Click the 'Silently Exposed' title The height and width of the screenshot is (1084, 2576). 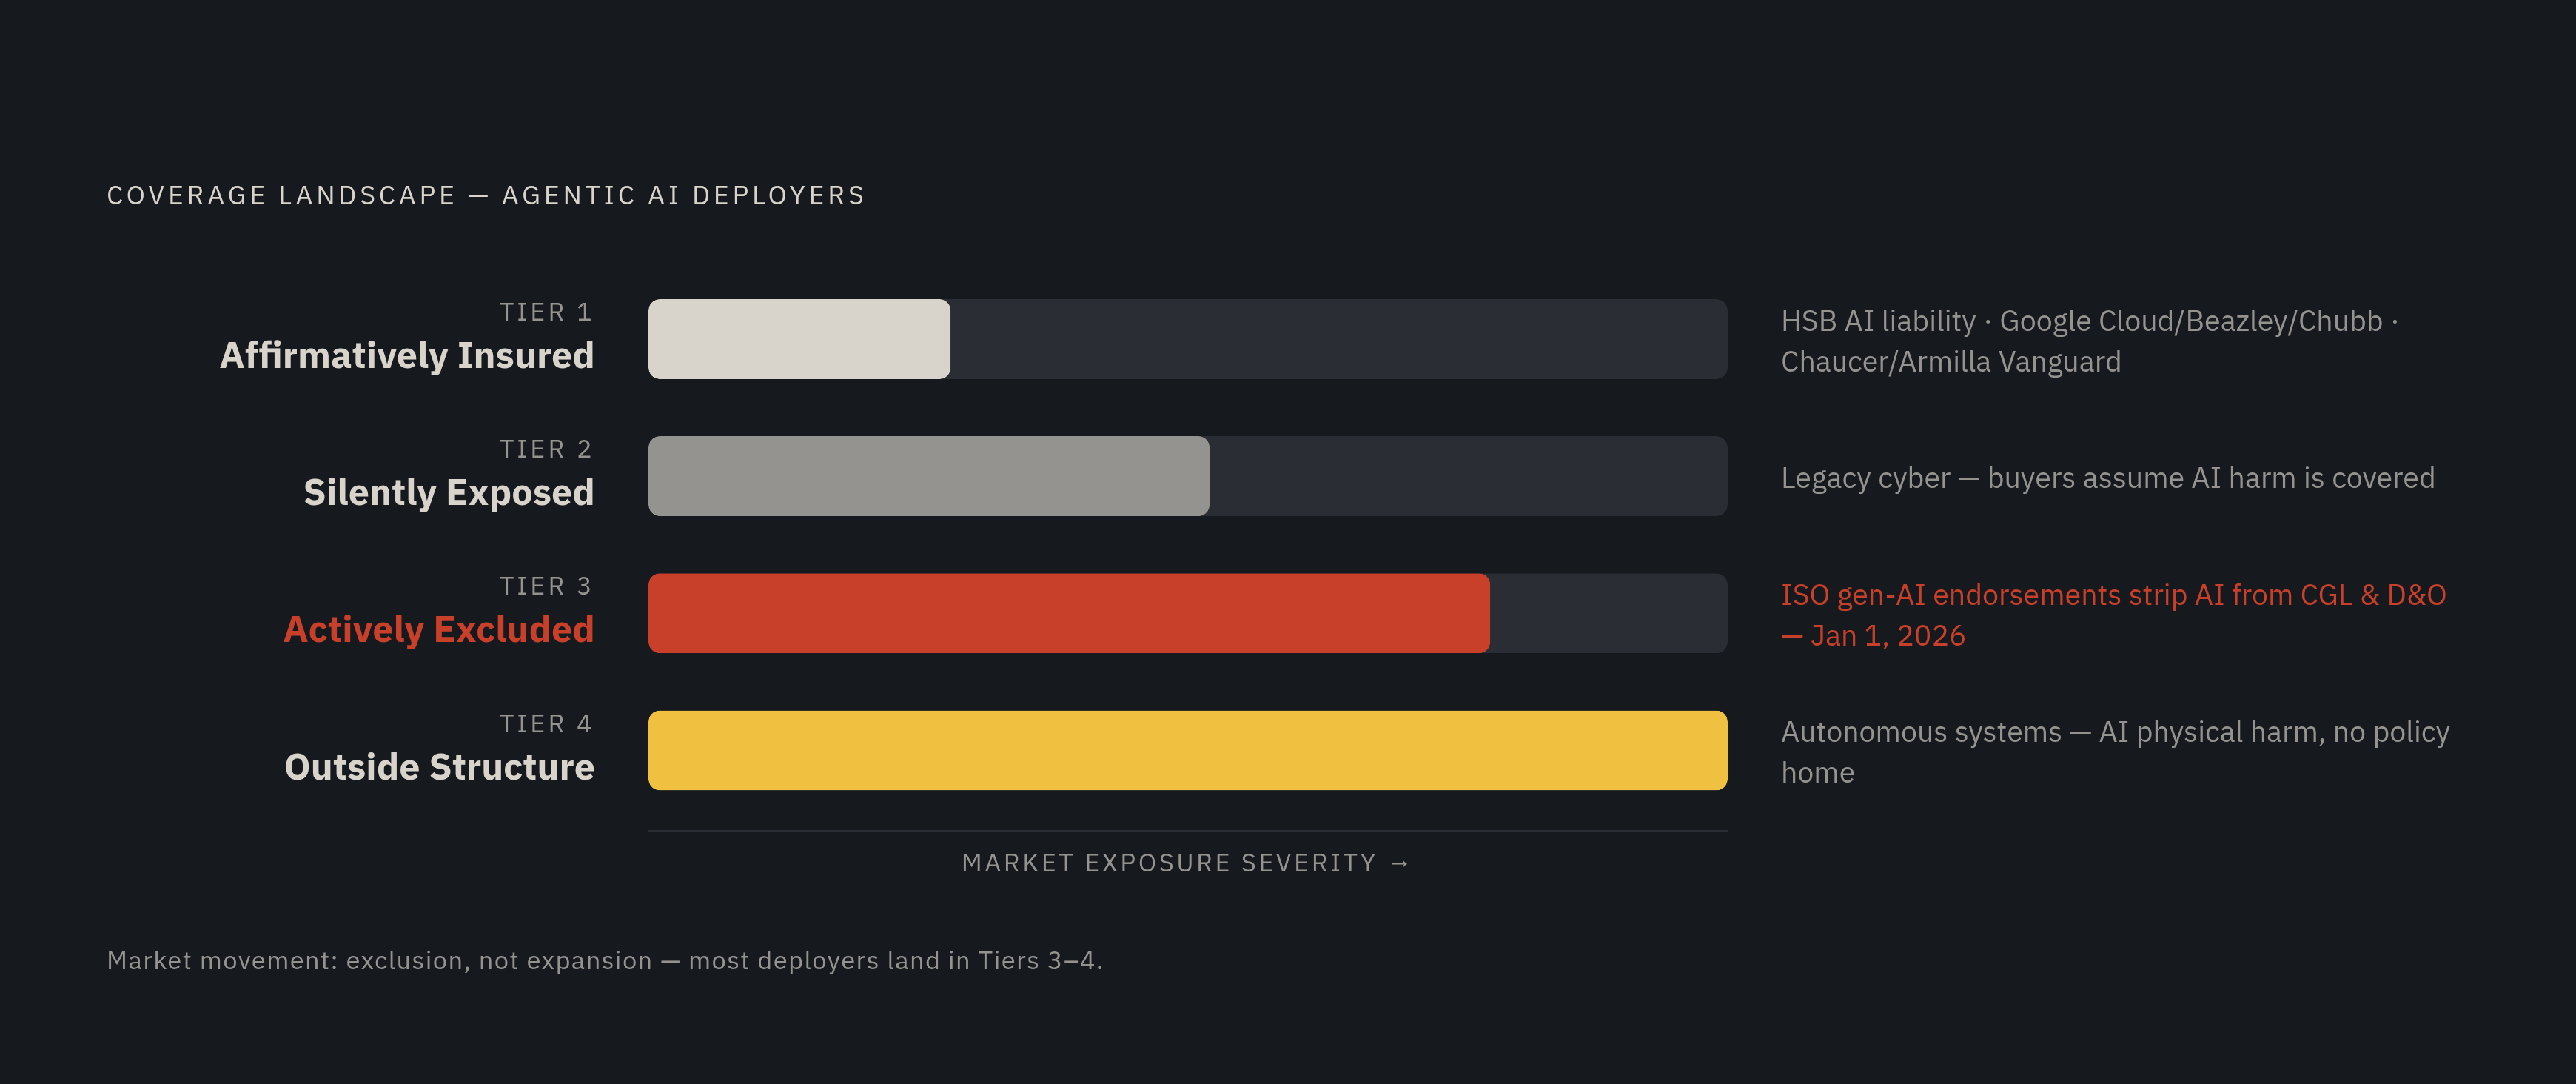click(449, 493)
